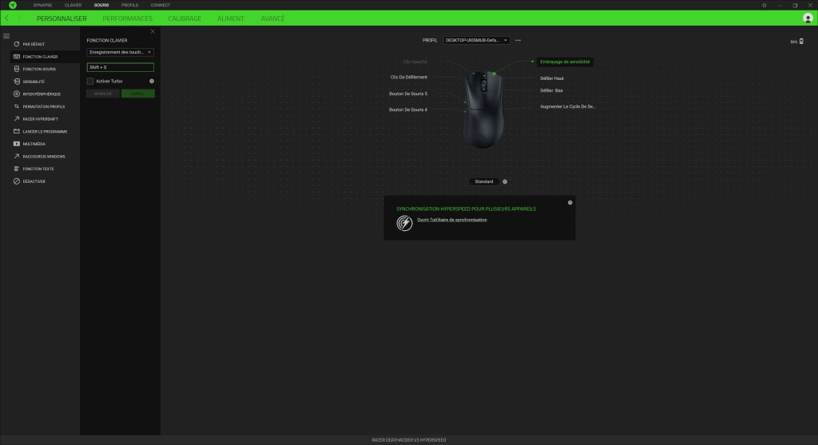Switch to the Avancé tab

(273, 18)
